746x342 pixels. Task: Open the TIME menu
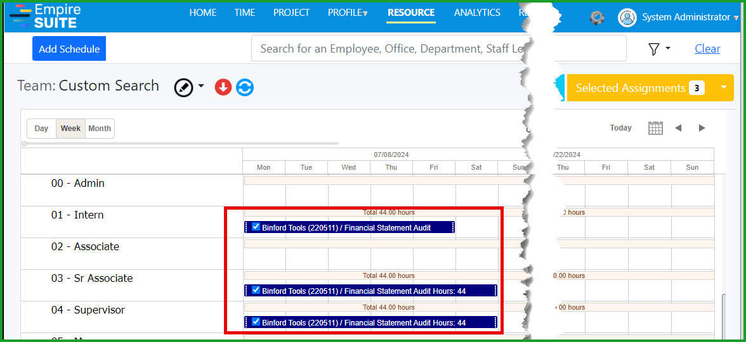pos(245,13)
